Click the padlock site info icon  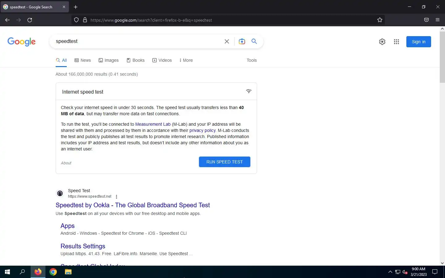(x=85, y=20)
